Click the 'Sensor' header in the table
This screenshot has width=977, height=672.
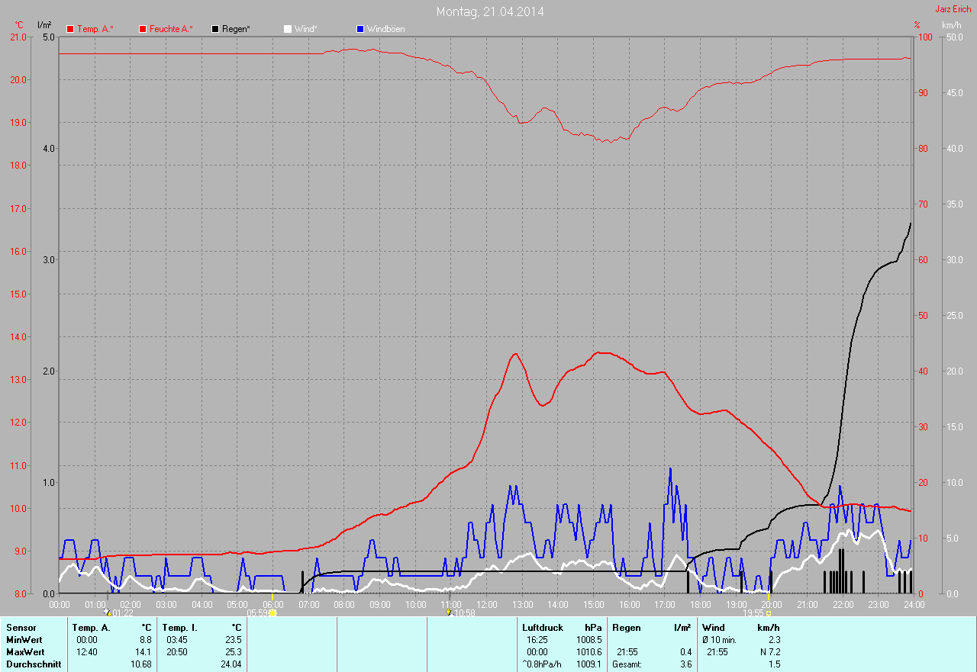[21, 628]
